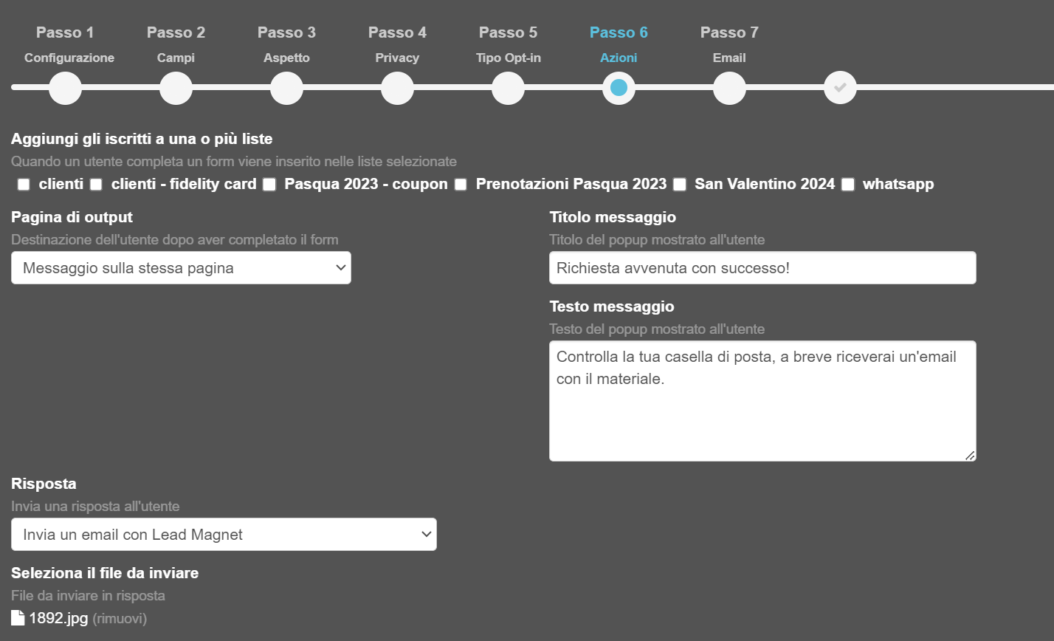Select the Passo 7 Email label
The image size is (1054, 641).
click(729, 56)
